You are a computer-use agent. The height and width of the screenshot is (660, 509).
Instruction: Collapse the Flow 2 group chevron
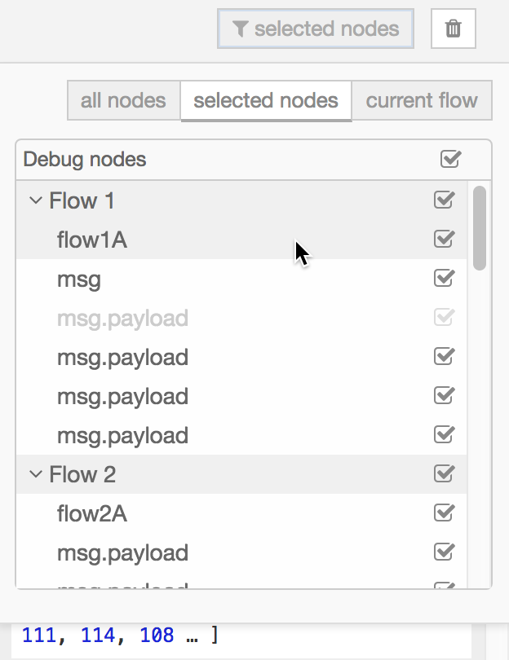pos(36,474)
